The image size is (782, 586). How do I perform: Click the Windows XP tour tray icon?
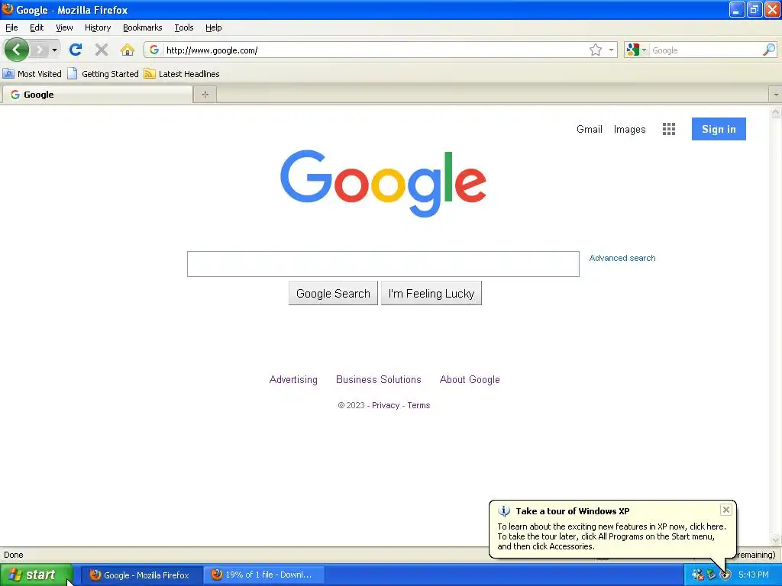click(725, 575)
